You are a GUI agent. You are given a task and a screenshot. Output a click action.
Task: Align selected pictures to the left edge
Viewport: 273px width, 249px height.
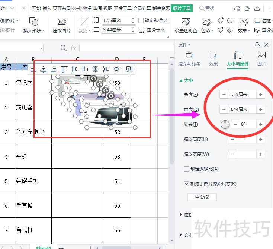point(33,69)
